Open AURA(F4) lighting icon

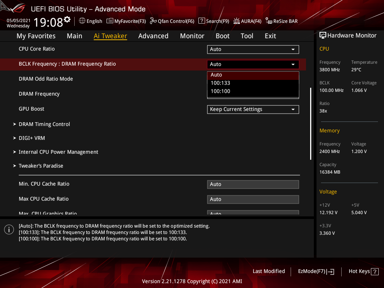[237, 21]
